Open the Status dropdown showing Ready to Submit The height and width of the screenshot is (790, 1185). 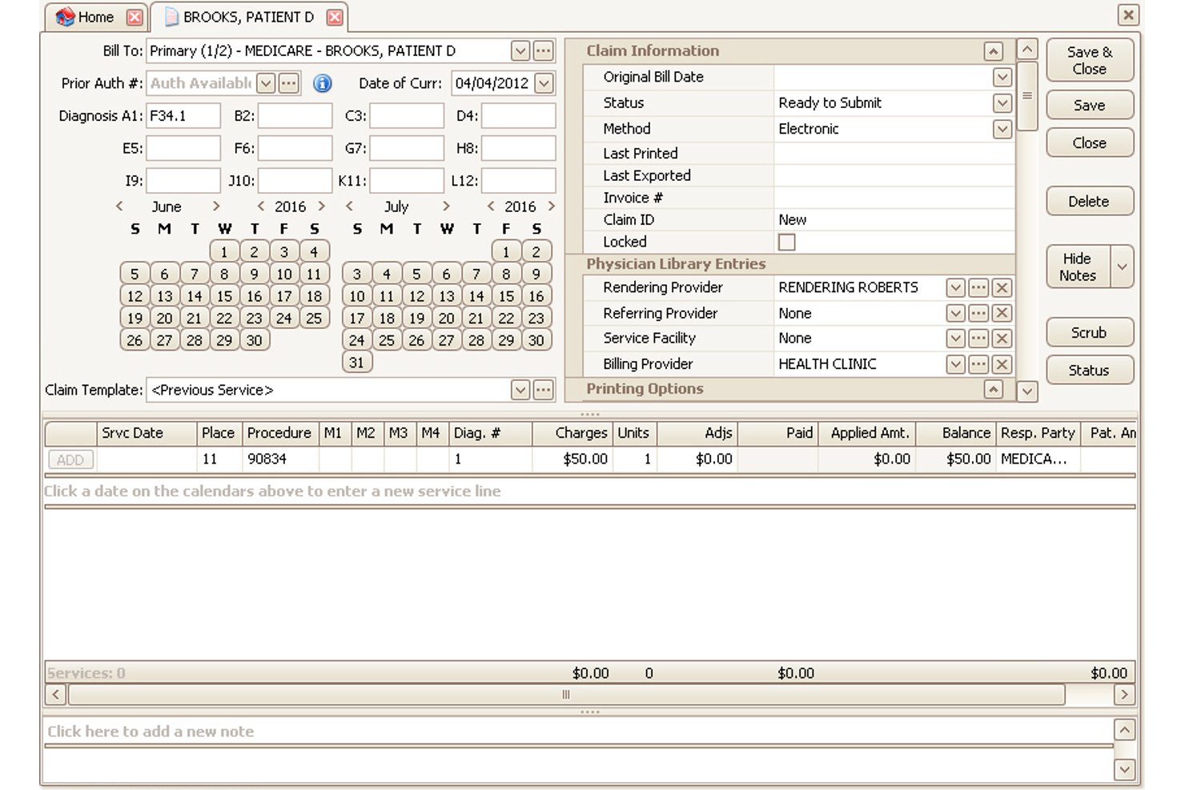coord(1002,103)
